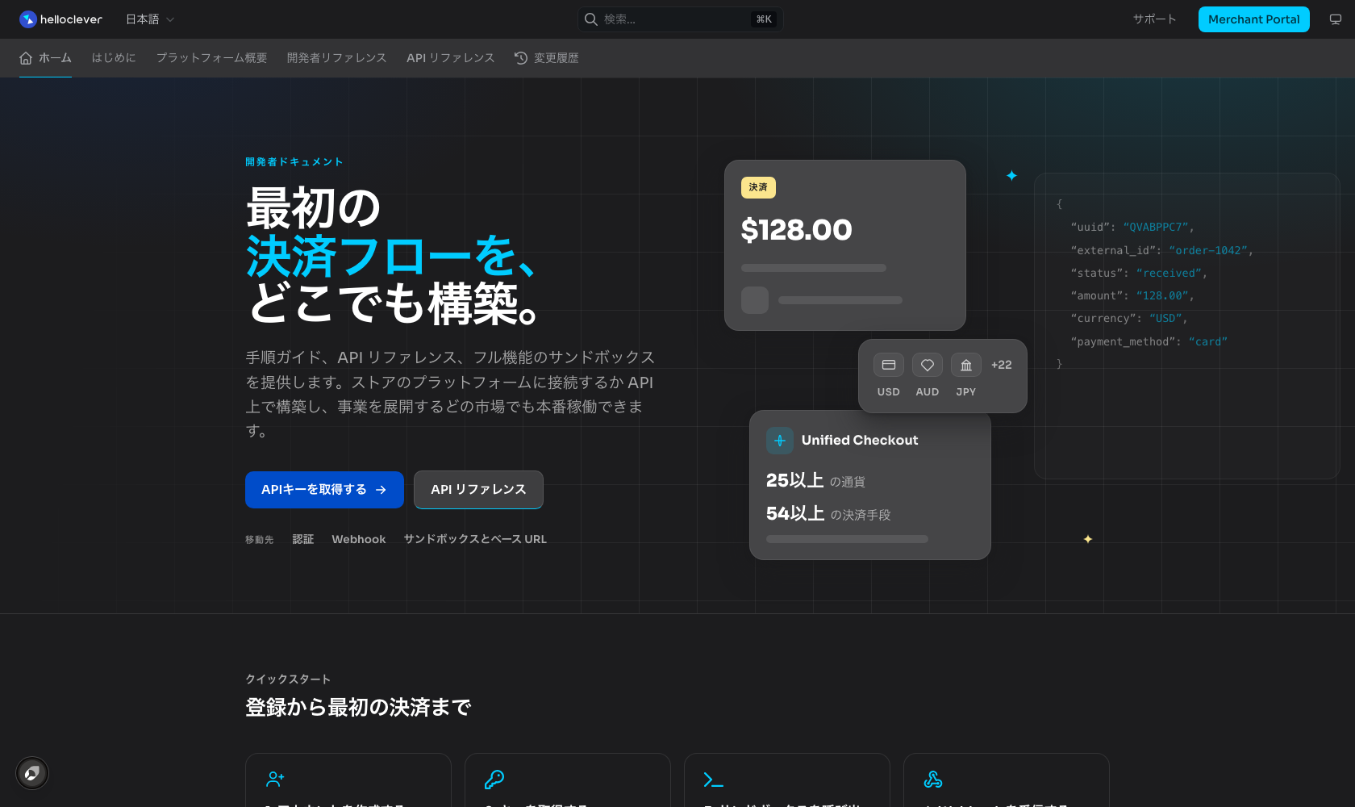
Task: Click the Unified Checkout title
Action: pos(860,441)
